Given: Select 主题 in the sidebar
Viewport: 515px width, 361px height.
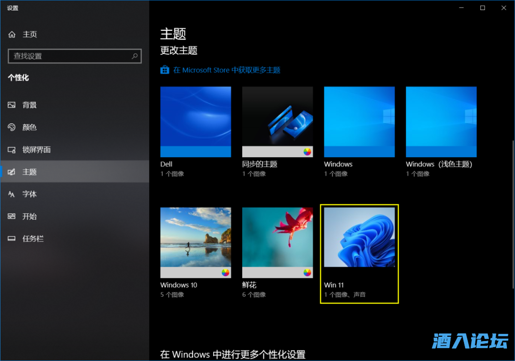Looking at the screenshot, I should coord(75,172).
